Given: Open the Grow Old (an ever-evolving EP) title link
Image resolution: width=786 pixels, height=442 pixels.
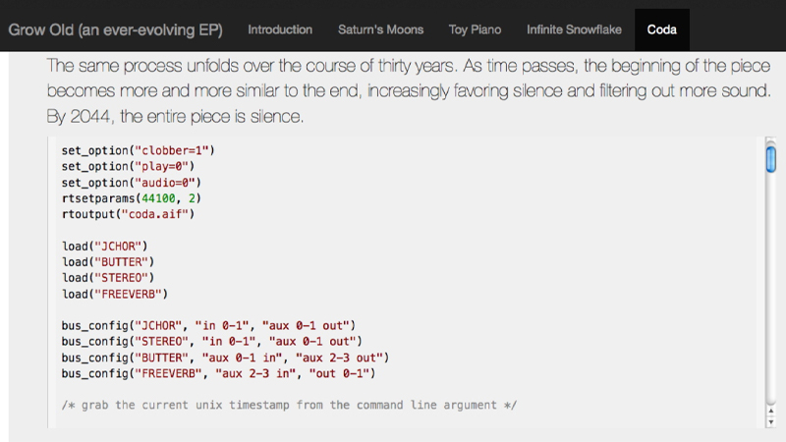Looking at the screenshot, I should click(x=115, y=30).
